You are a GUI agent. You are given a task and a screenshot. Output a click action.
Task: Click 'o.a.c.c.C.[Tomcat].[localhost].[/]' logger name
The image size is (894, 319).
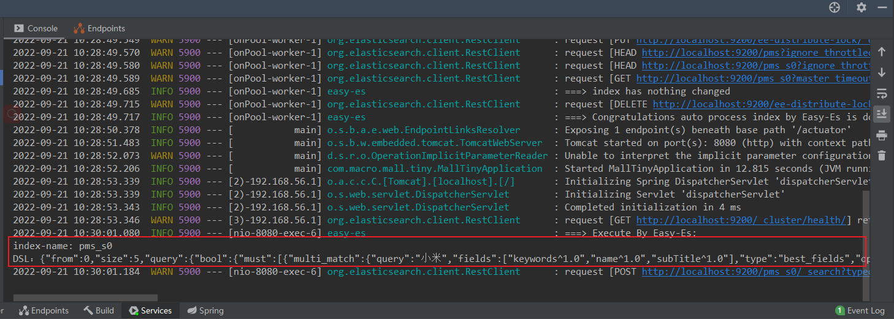[x=421, y=182]
